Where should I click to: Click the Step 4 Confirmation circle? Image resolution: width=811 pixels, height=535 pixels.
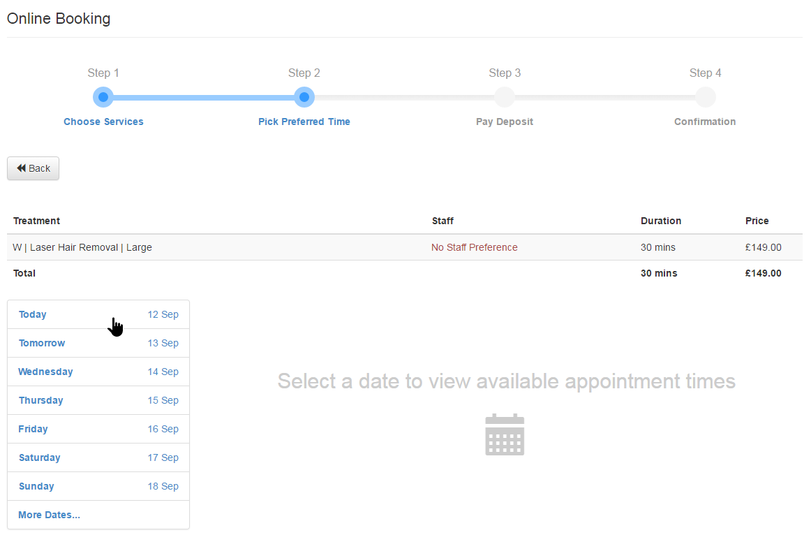click(705, 97)
